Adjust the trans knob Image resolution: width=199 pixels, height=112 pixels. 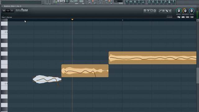[192, 11]
